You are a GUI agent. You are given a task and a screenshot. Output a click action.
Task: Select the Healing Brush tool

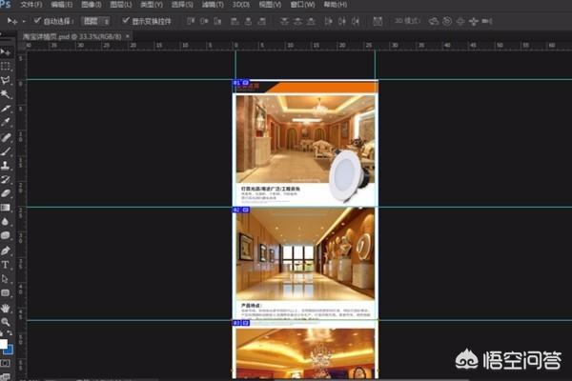click(x=6, y=137)
